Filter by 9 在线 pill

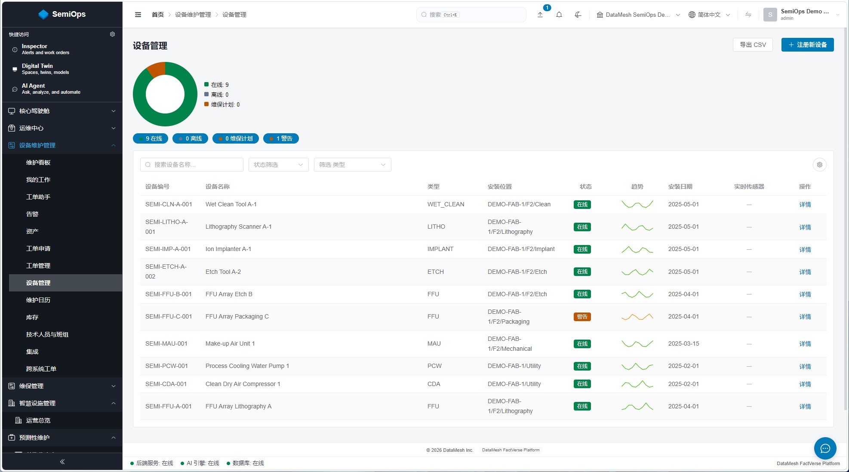151,138
